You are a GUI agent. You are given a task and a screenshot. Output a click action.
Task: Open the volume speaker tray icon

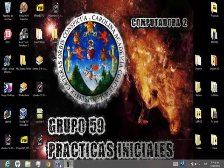click(196, 164)
